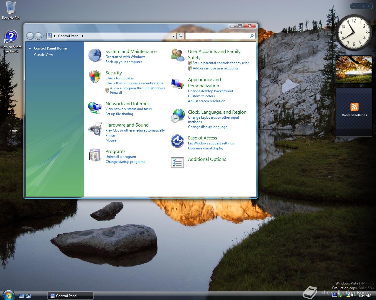Open the Appearance and Personalization icon
Screen dimensions: 376x300
177,84
